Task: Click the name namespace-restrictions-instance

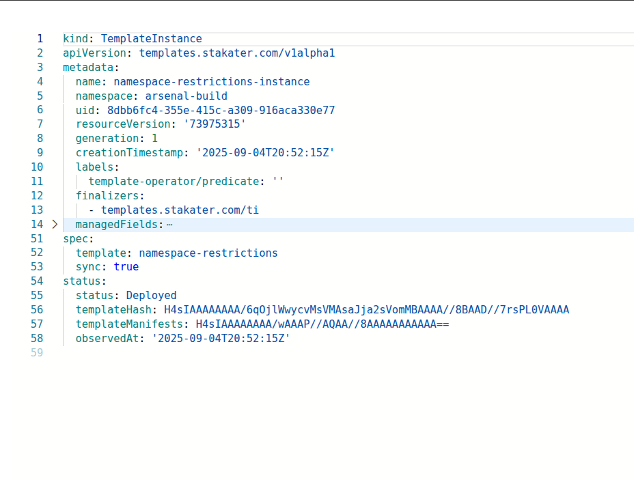Action: (x=211, y=81)
